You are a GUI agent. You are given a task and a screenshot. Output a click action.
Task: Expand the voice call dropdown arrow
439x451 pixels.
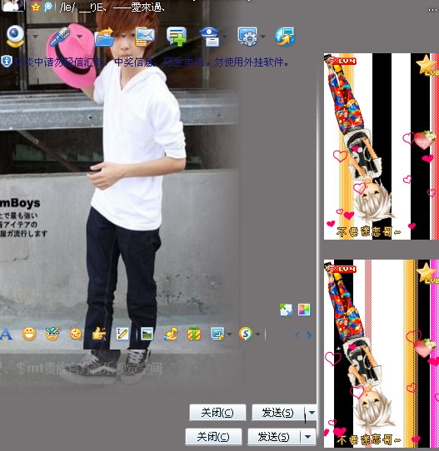[x=79, y=37]
